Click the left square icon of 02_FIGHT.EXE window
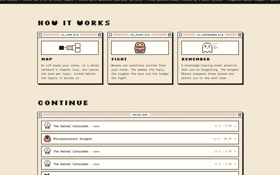The width and height of the screenshot is (280, 175). (x=110, y=35)
